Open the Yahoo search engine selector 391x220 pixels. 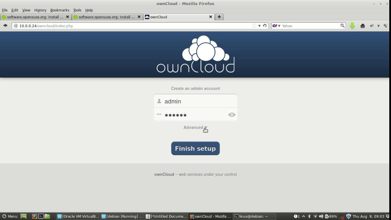coord(277,26)
